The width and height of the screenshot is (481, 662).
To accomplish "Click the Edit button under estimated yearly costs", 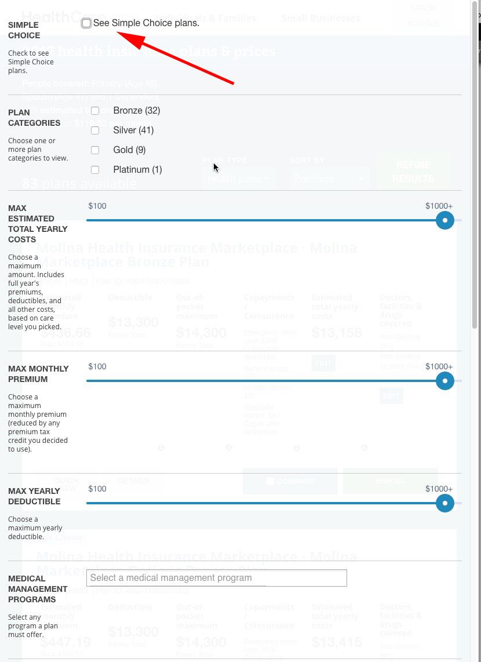I will [x=323, y=363].
